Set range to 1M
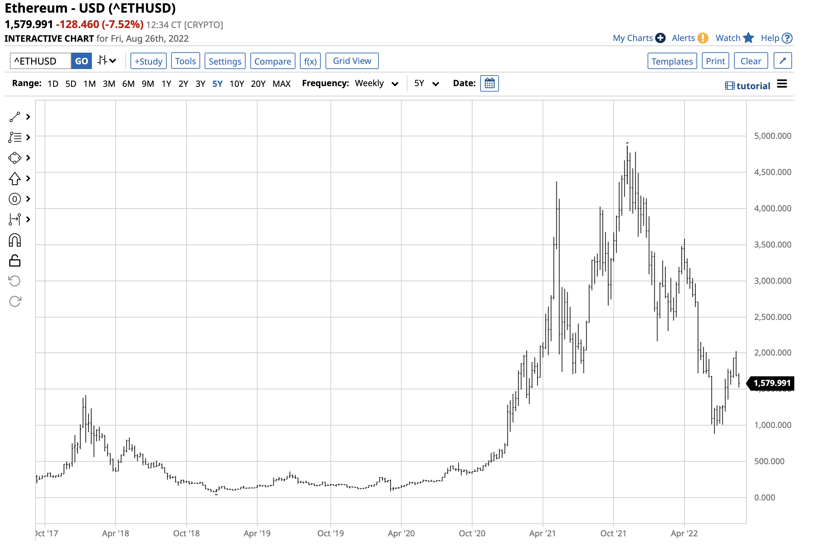 click(89, 84)
